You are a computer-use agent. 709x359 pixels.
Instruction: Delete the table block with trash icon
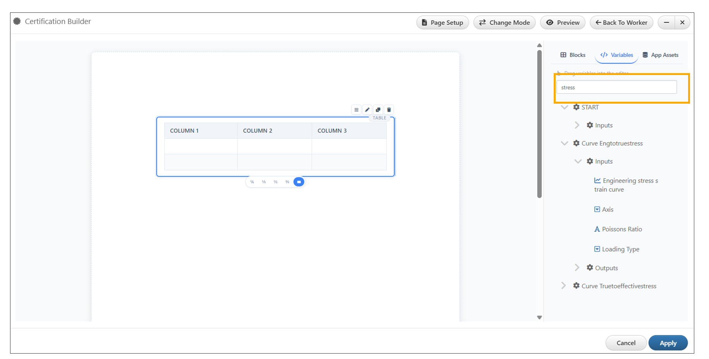pos(389,110)
